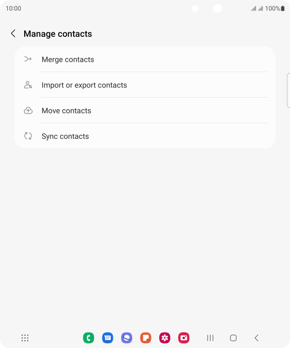Launch Samsung Internet browser icon
Screen dimensions: 290x348
click(127, 338)
